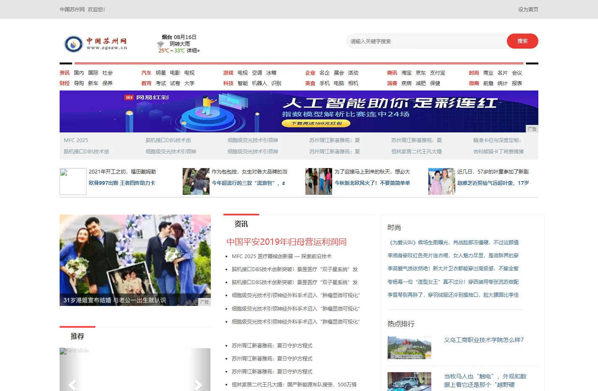
Task: Open the 科技 navigation category
Action: coord(228,83)
